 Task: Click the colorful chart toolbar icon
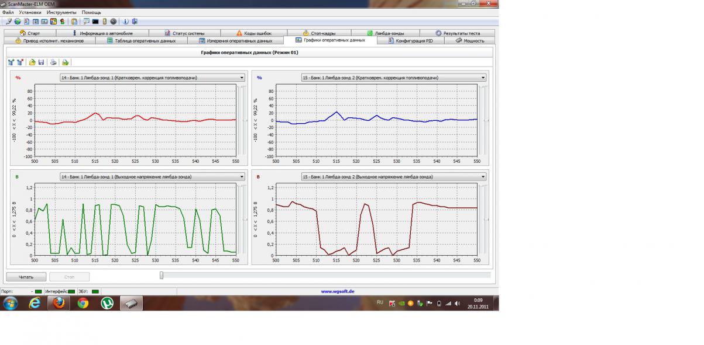[x=53, y=22]
